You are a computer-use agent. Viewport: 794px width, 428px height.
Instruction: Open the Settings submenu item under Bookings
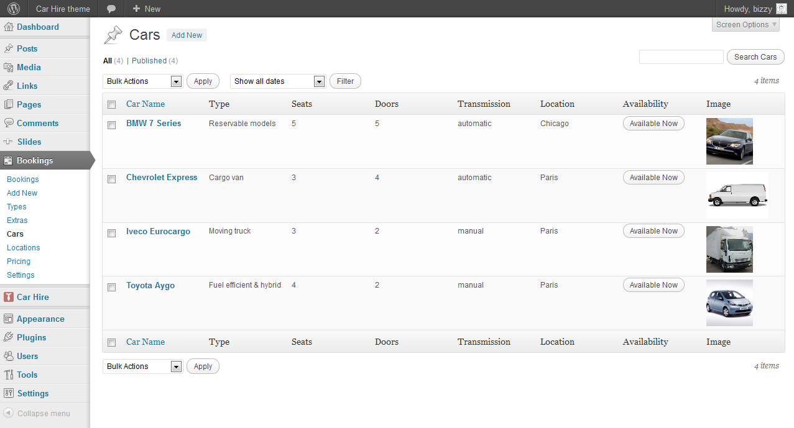pos(21,275)
